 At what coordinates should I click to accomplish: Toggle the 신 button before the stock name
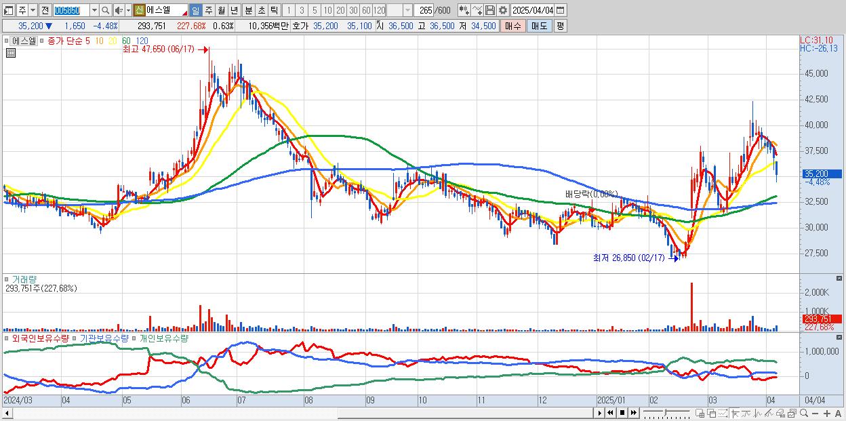point(139,10)
